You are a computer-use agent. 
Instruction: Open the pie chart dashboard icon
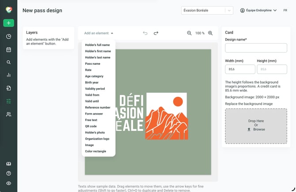click(x=9, y=37)
